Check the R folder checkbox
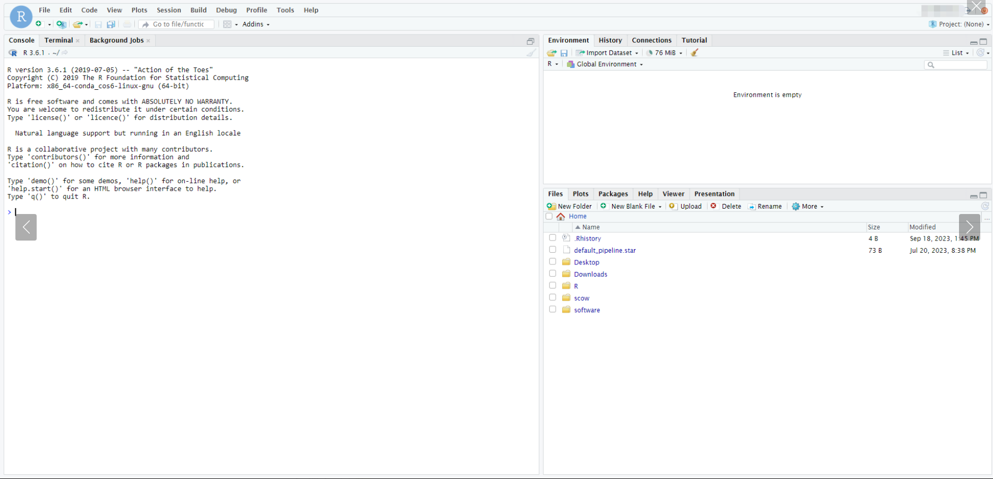The height and width of the screenshot is (479, 993). (553, 286)
